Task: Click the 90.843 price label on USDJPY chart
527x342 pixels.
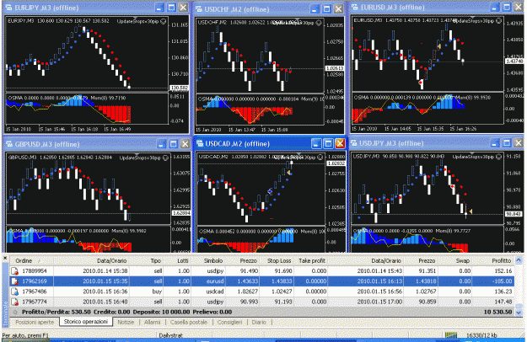Action: click(x=514, y=214)
